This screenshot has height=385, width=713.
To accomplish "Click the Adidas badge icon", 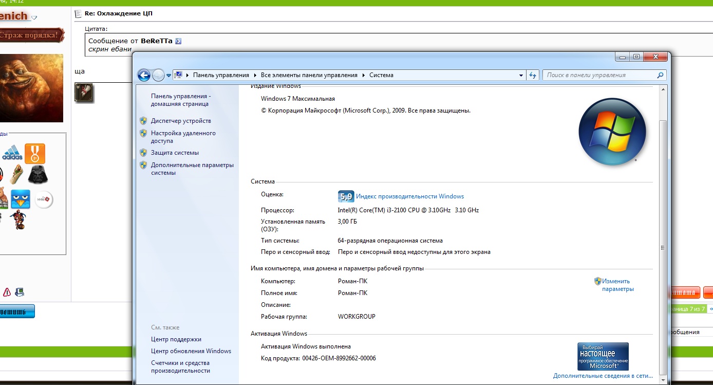I will pyautogui.click(x=12, y=154).
